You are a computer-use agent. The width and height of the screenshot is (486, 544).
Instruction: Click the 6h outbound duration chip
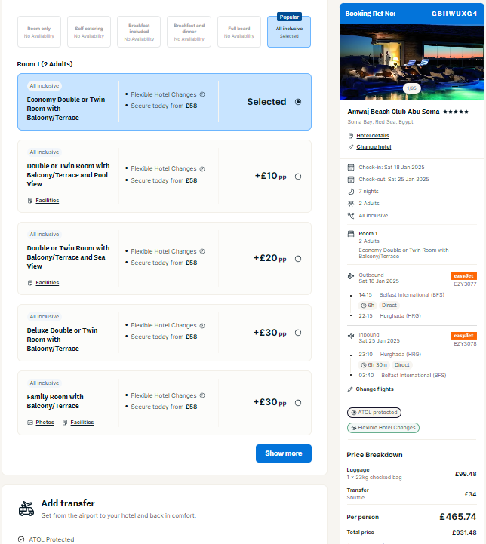click(x=368, y=306)
